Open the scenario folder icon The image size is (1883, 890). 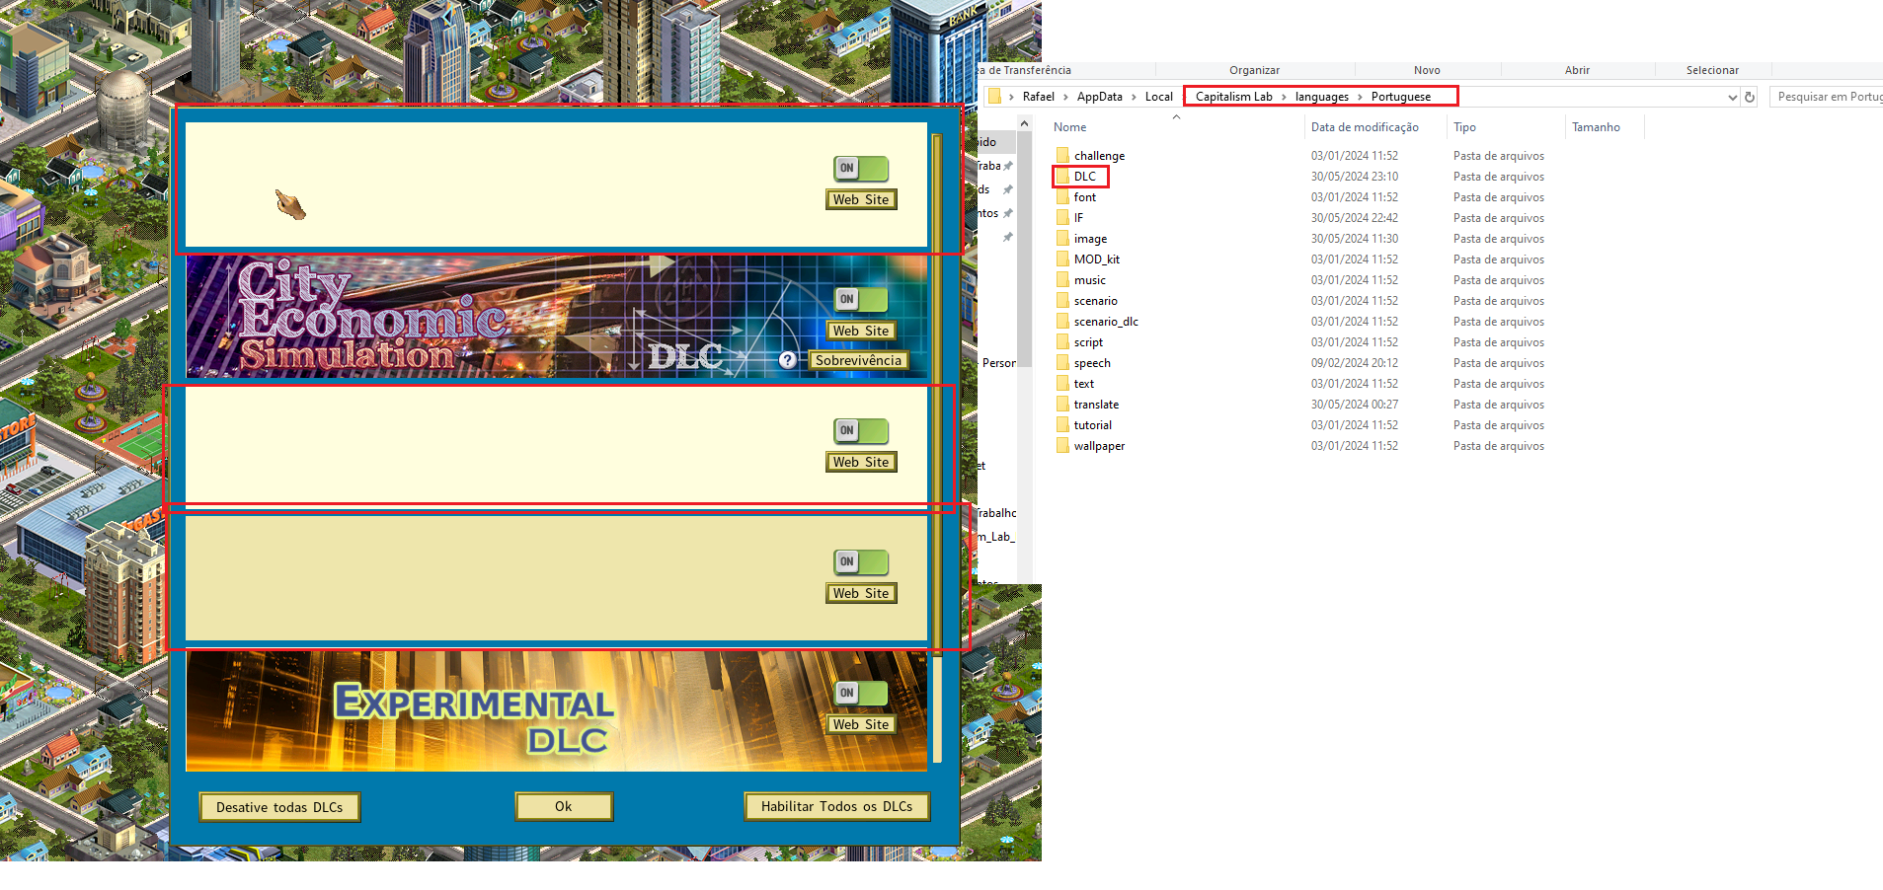point(1062,300)
